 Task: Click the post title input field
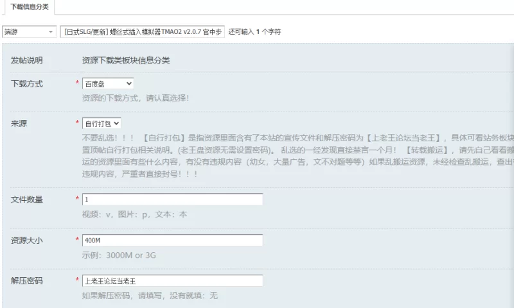tap(142, 31)
